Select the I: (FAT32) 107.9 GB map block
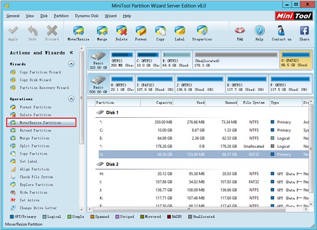Image resolution: width=317 pixels, height=230 pixels. pyautogui.click(x=155, y=84)
